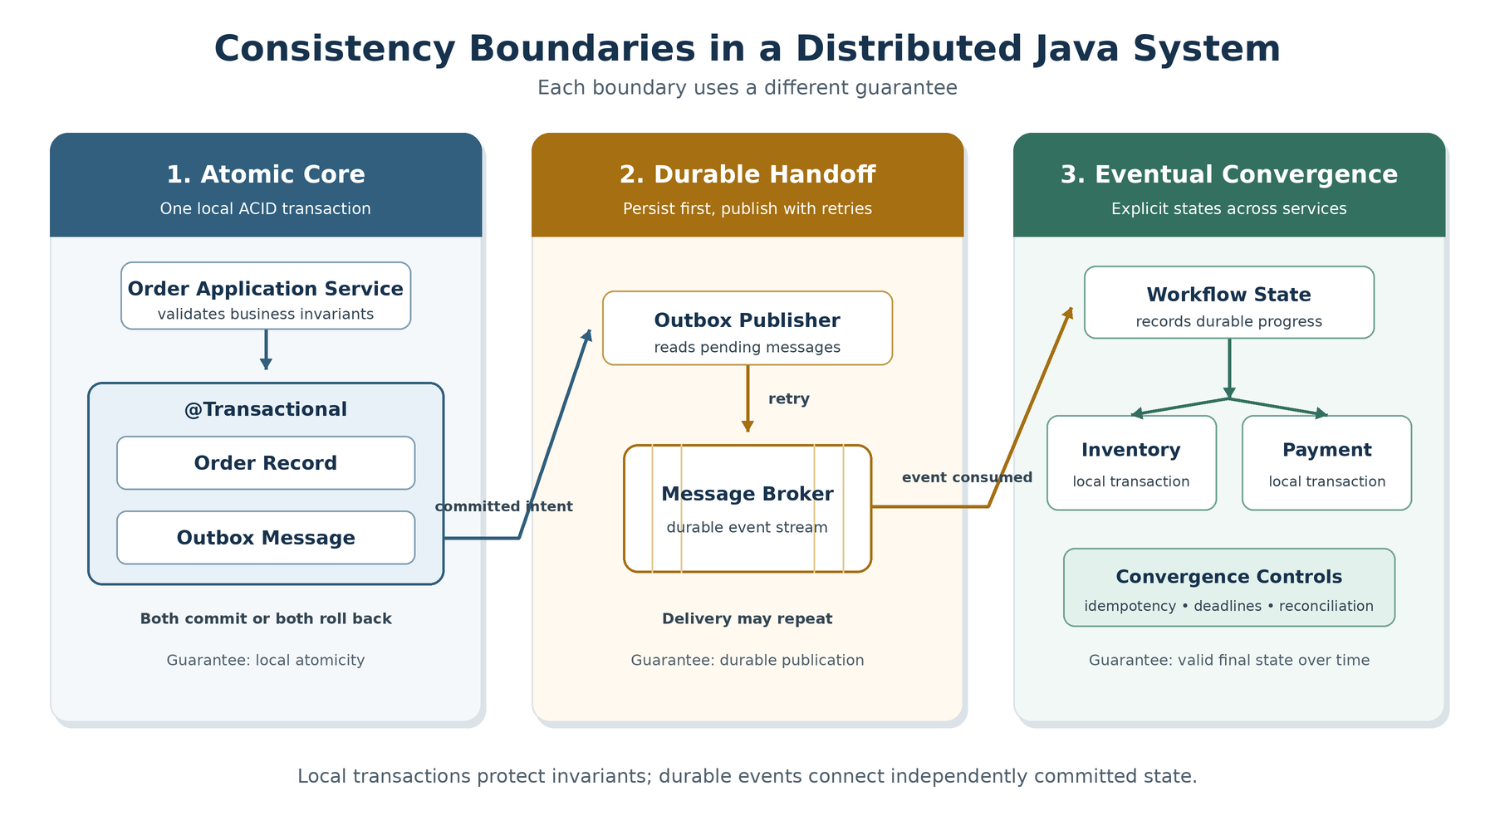The image size is (1495, 830).
Task: Select the Outbox Message box
Action: coord(266,538)
